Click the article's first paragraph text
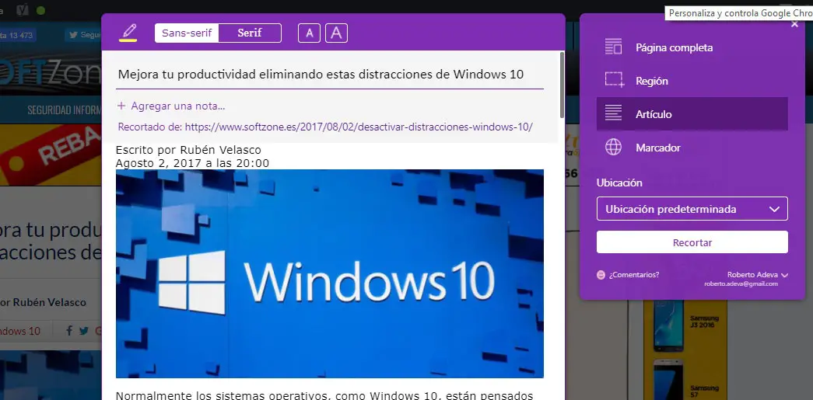 pyautogui.click(x=324, y=395)
